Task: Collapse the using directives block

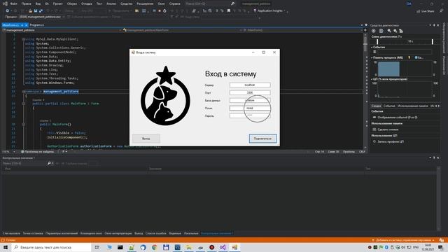Action: pyautogui.click(x=23, y=39)
